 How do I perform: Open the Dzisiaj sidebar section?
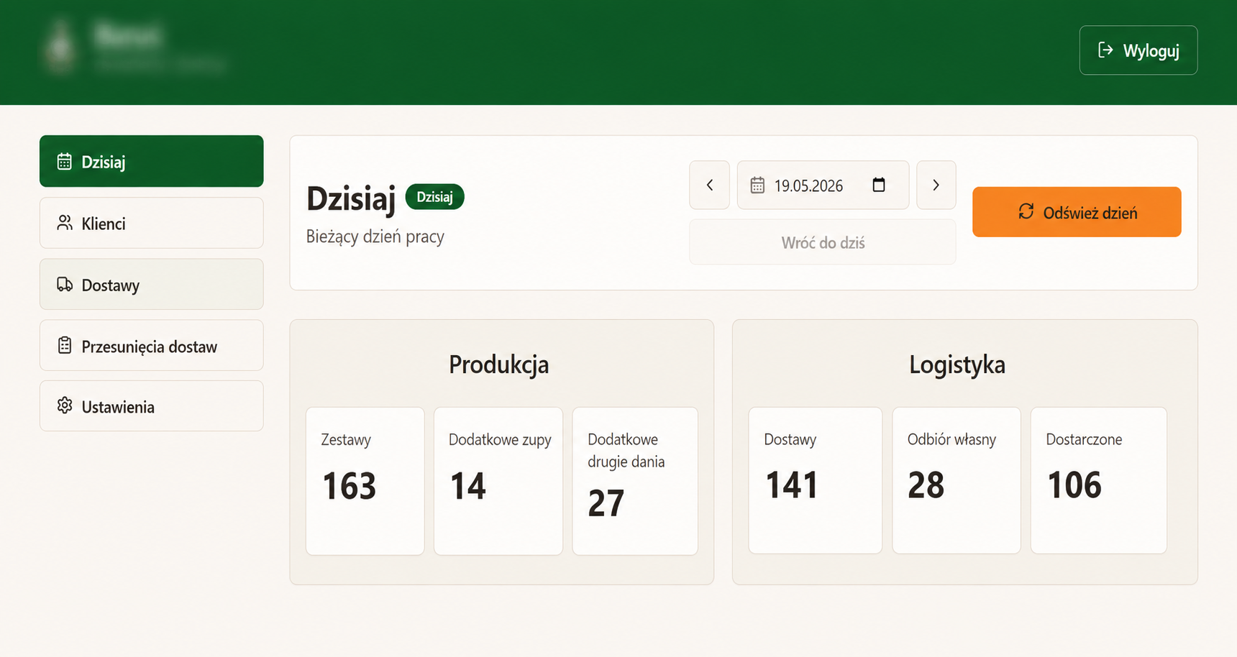tap(152, 161)
